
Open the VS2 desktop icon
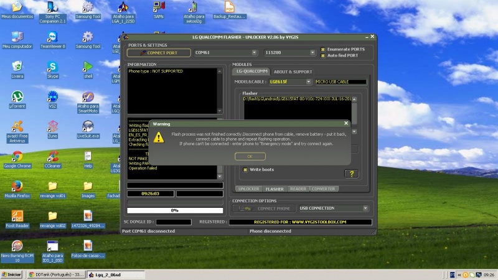52,100
